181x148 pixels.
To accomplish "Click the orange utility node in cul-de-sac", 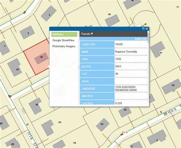I will point(145,24).
